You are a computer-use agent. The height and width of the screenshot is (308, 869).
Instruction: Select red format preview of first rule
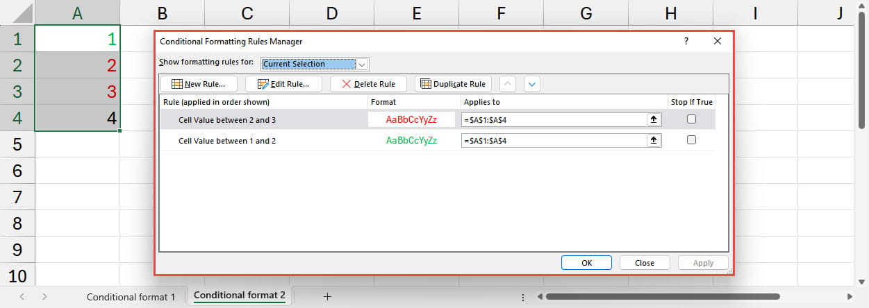point(411,119)
